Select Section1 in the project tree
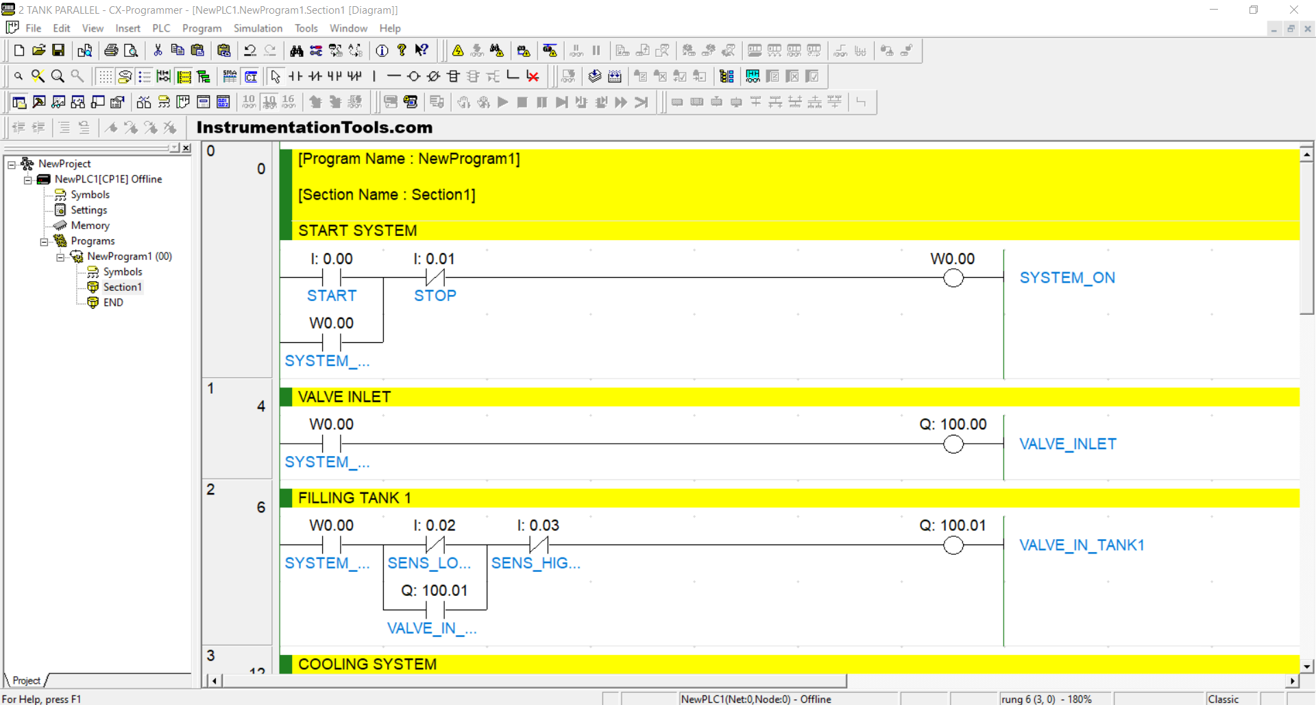1316x705 pixels. [x=123, y=287]
